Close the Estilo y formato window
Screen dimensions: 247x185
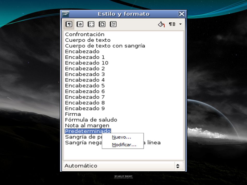(182, 14)
